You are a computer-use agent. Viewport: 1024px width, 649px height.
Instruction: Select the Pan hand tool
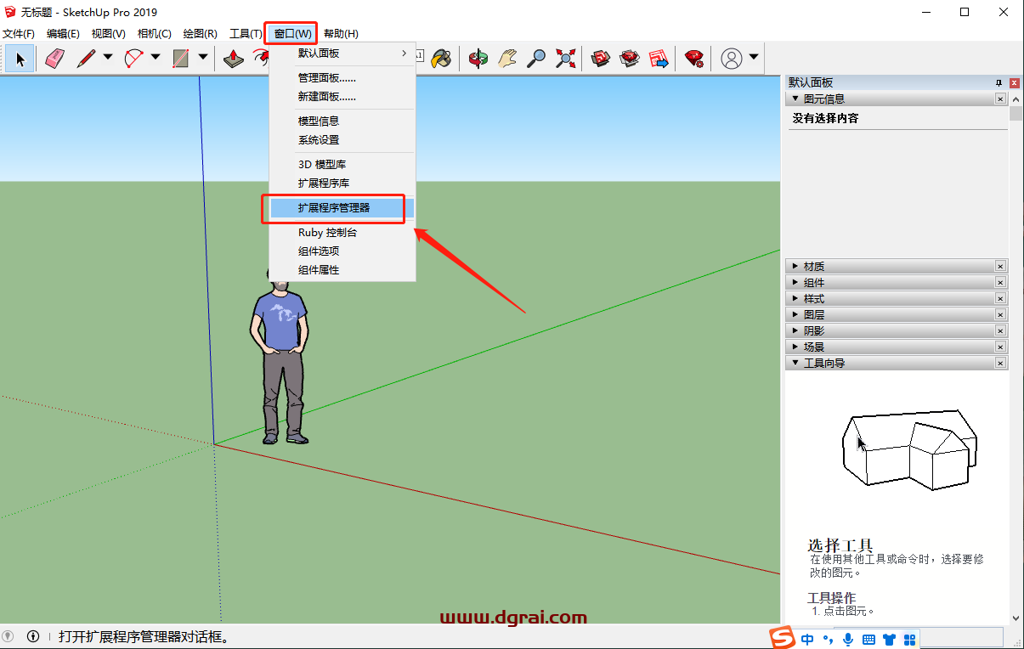point(507,59)
